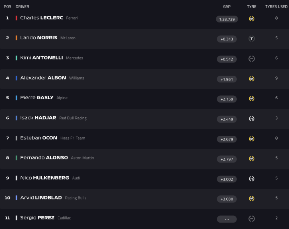This screenshot has width=289, height=229.
Task: Click Sergio Perez's empty gap badge
Action: click(x=227, y=219)
